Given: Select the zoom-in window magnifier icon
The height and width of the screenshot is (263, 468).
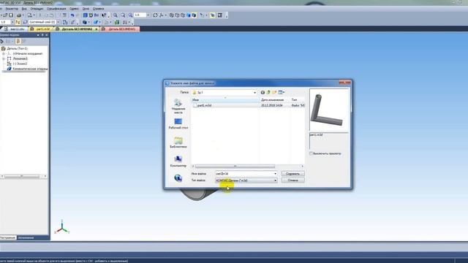Looking at the screenshot, I should (x=116, y=15).
